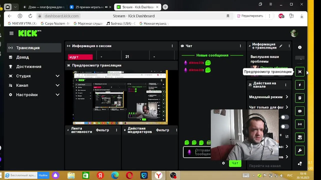Open chat settings gear next to Чат button

pos(223,163)
